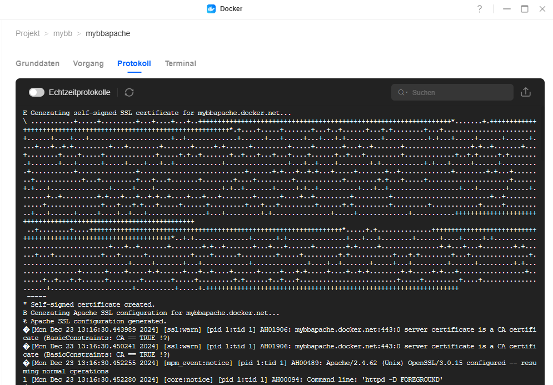Screen dimensions: 553x385
Task: Go back to mybb in breadcrumb
Action: [63, 33]
